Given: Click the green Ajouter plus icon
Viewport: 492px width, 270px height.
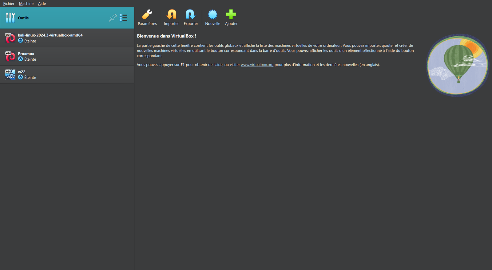Looking at the screenshot, I should tap(231, 15).
